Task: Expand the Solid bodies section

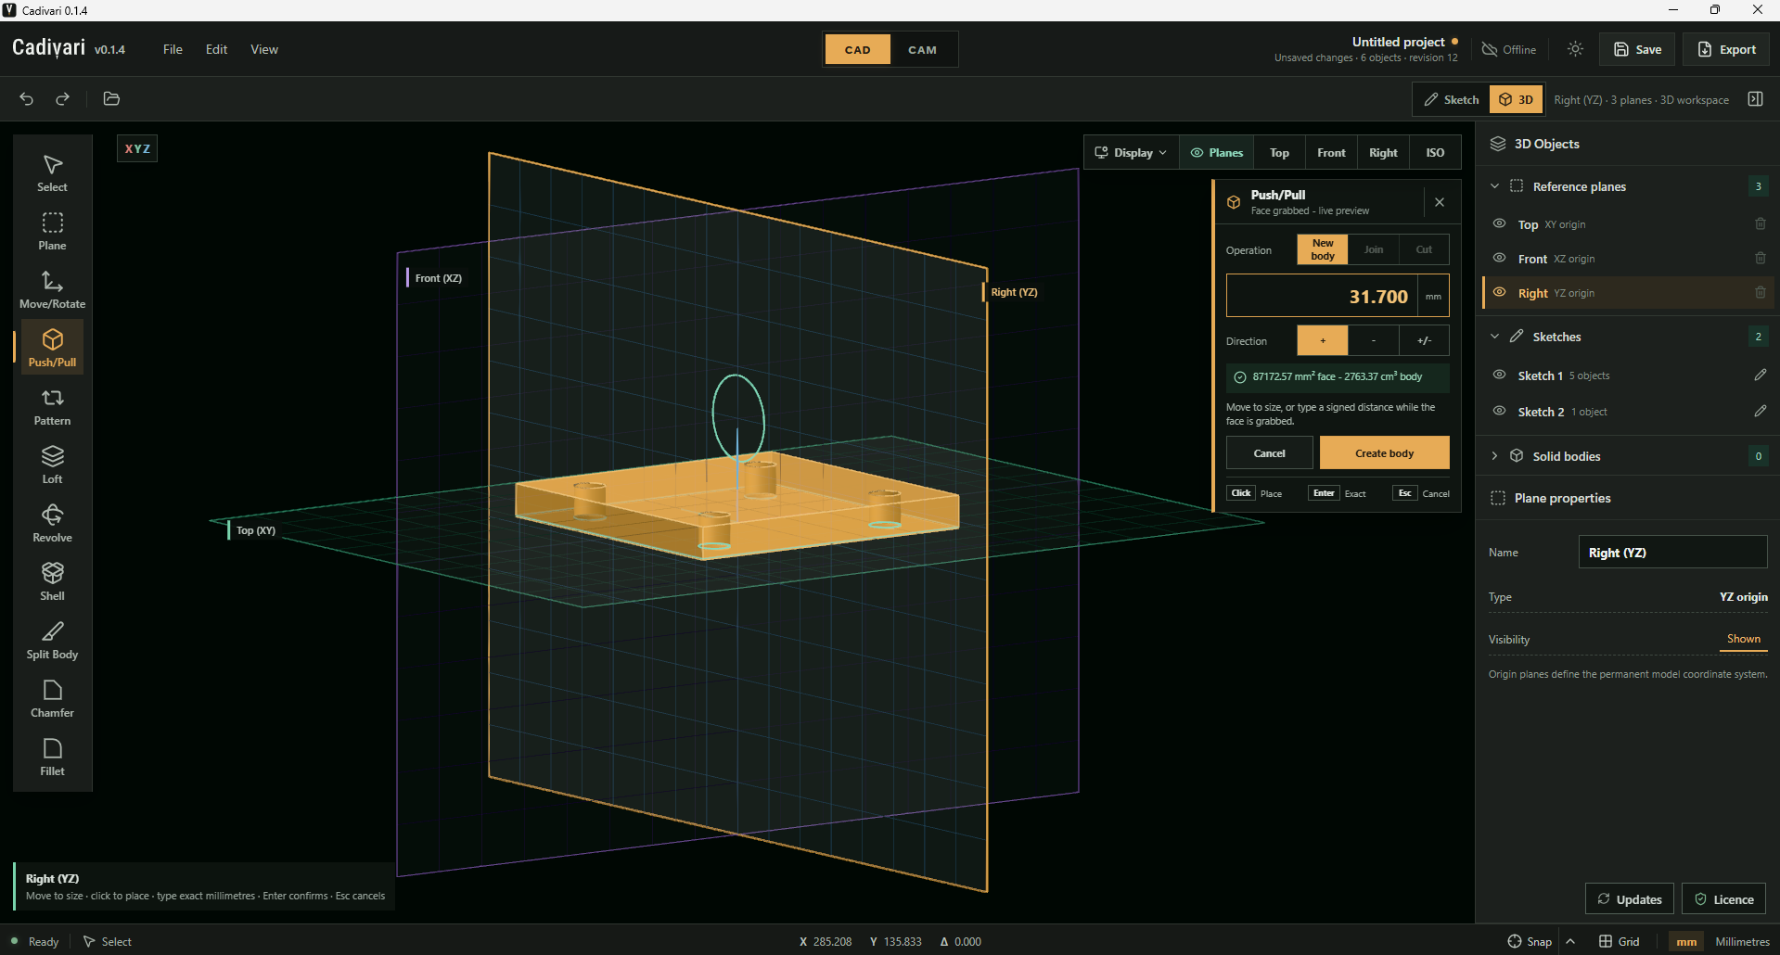Action: (1494, 456)
